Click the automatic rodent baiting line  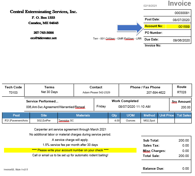(x=70, y=155)
